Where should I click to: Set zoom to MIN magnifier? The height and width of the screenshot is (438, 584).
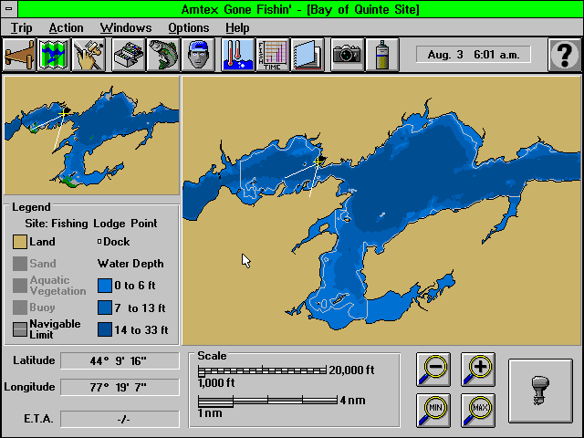click(x=433, y=411)
